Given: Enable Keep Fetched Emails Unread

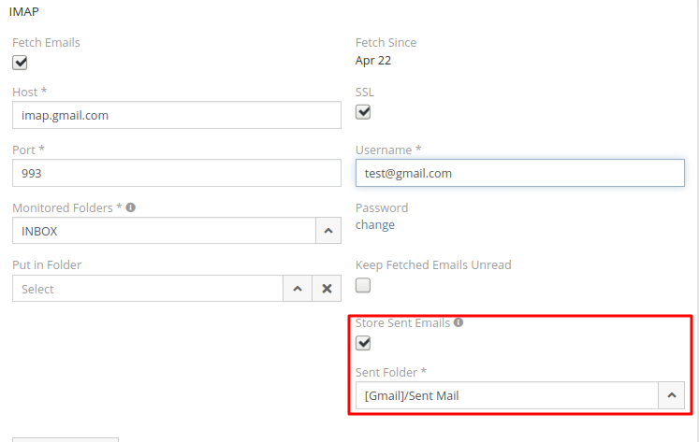Looking at the screenshot, I should (363, 285).
